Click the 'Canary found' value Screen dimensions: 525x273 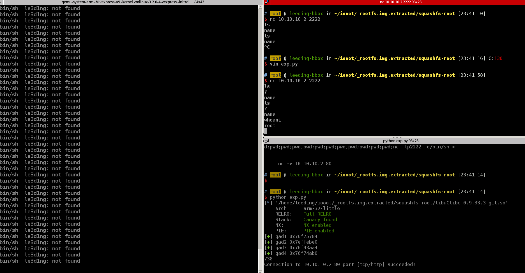pos(320,220)
